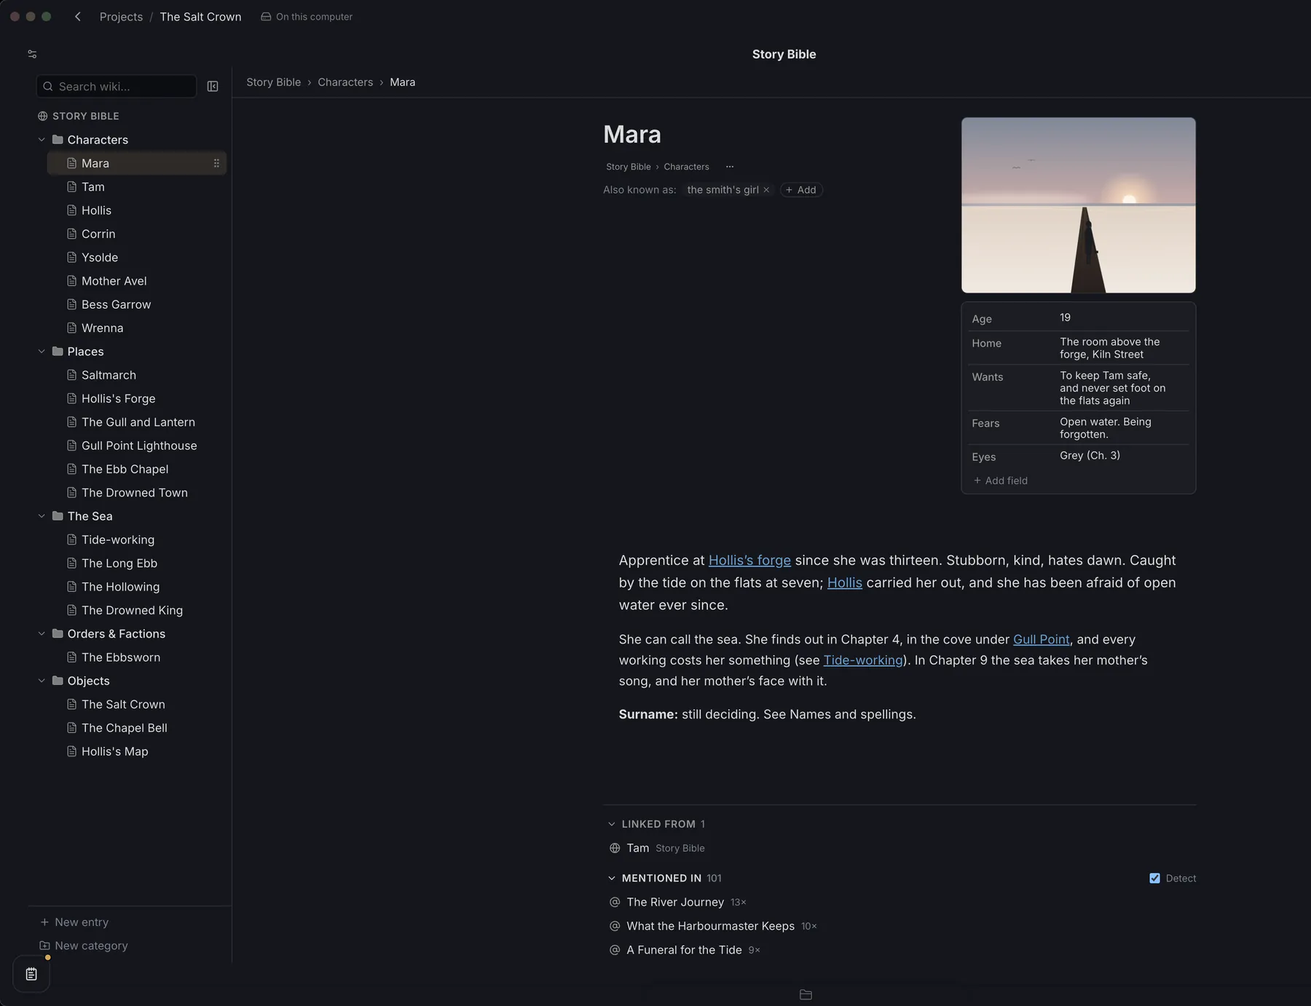Collapse the Orders & Factions chevron
Screen dimensions: 1311x1006
click(x=42, y=634)
